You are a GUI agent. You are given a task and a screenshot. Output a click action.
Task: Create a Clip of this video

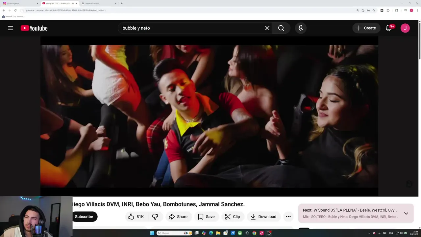point(232,217)
